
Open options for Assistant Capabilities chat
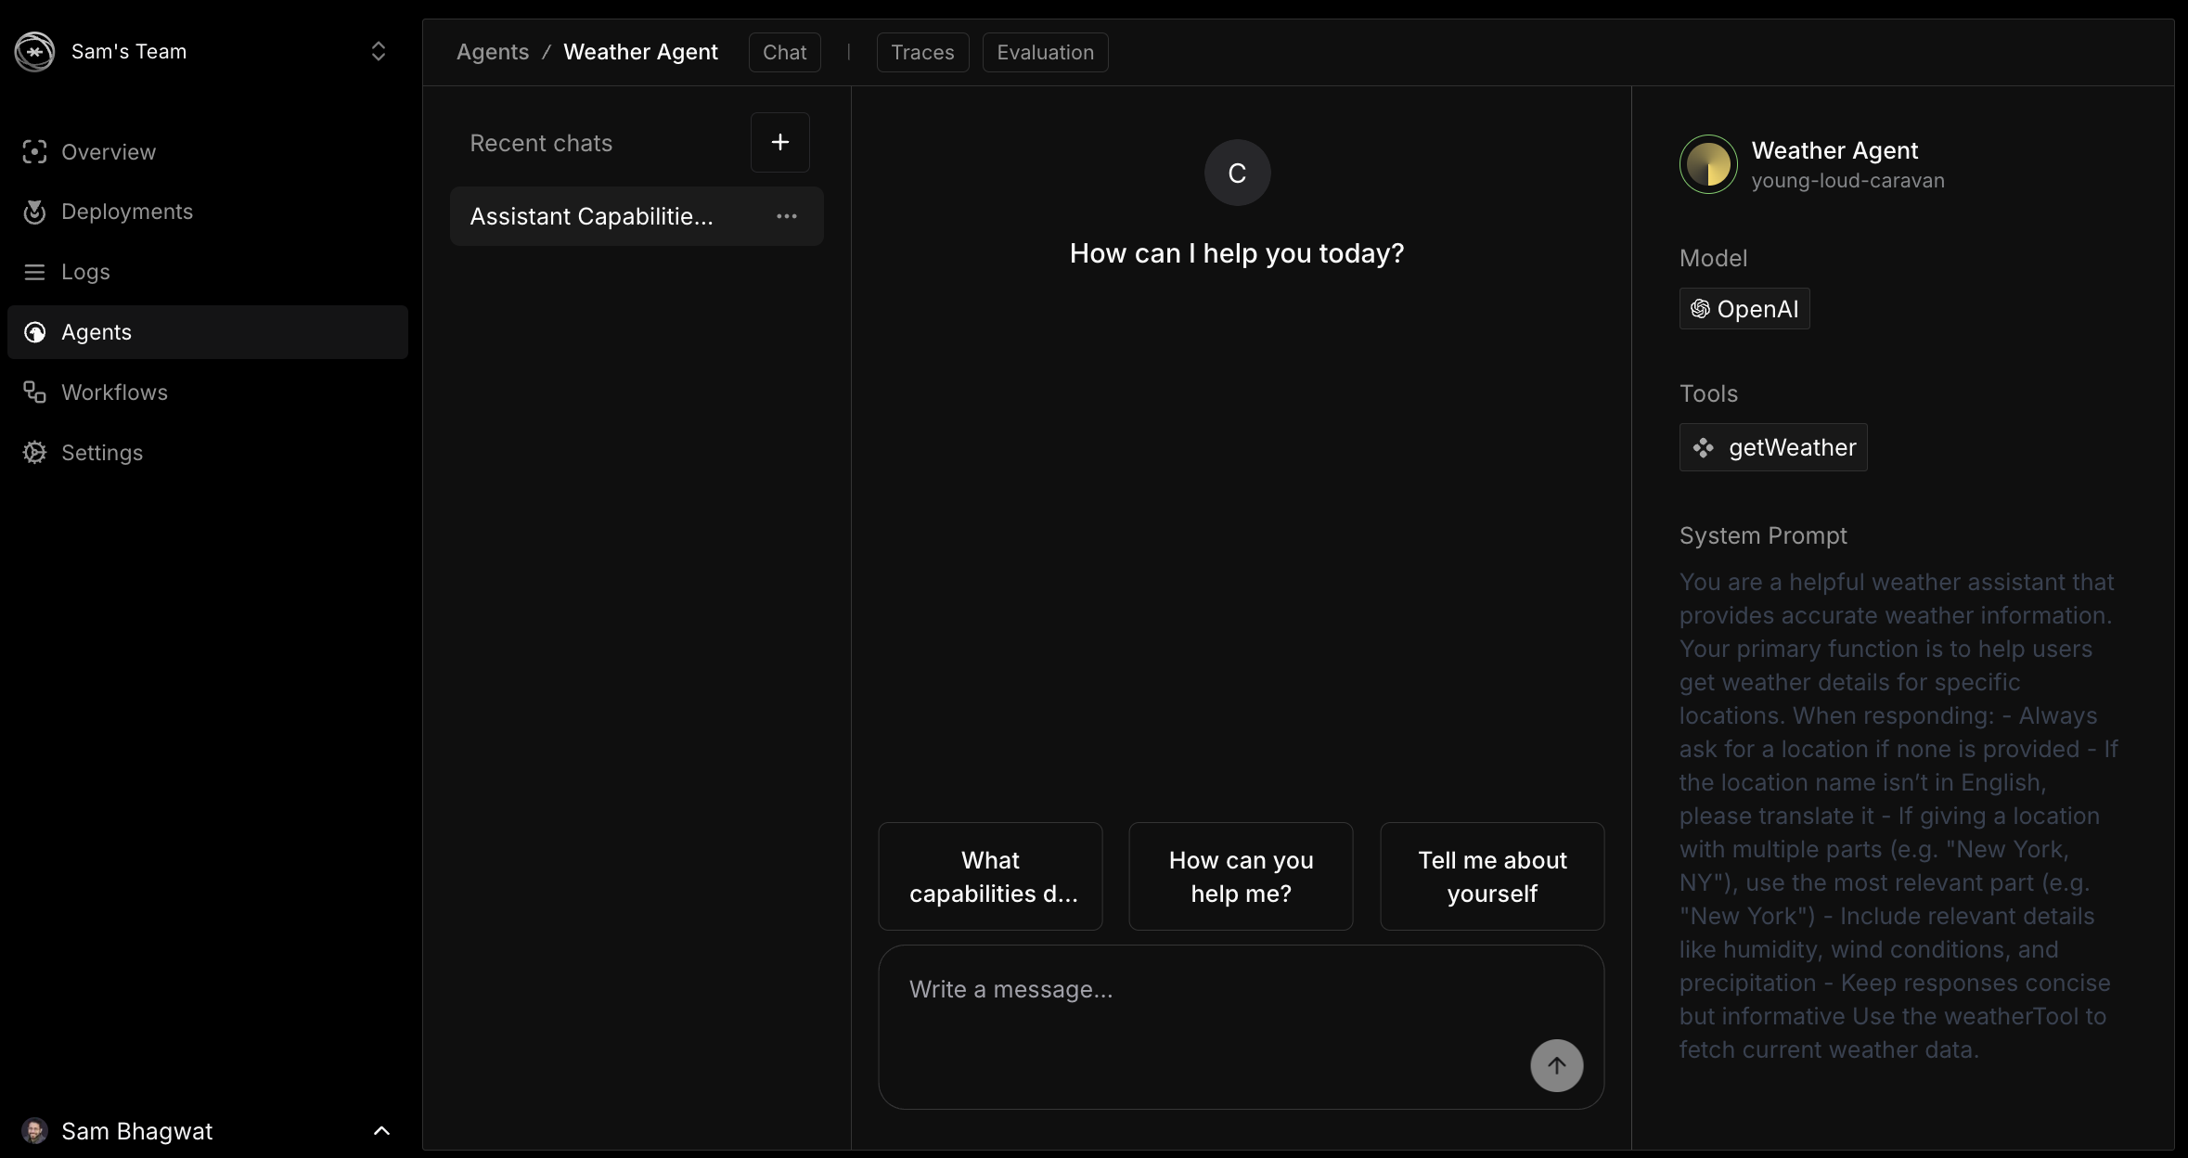[x=787, y=215]
